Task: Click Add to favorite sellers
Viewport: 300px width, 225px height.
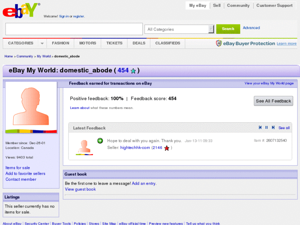Action: 26,173
